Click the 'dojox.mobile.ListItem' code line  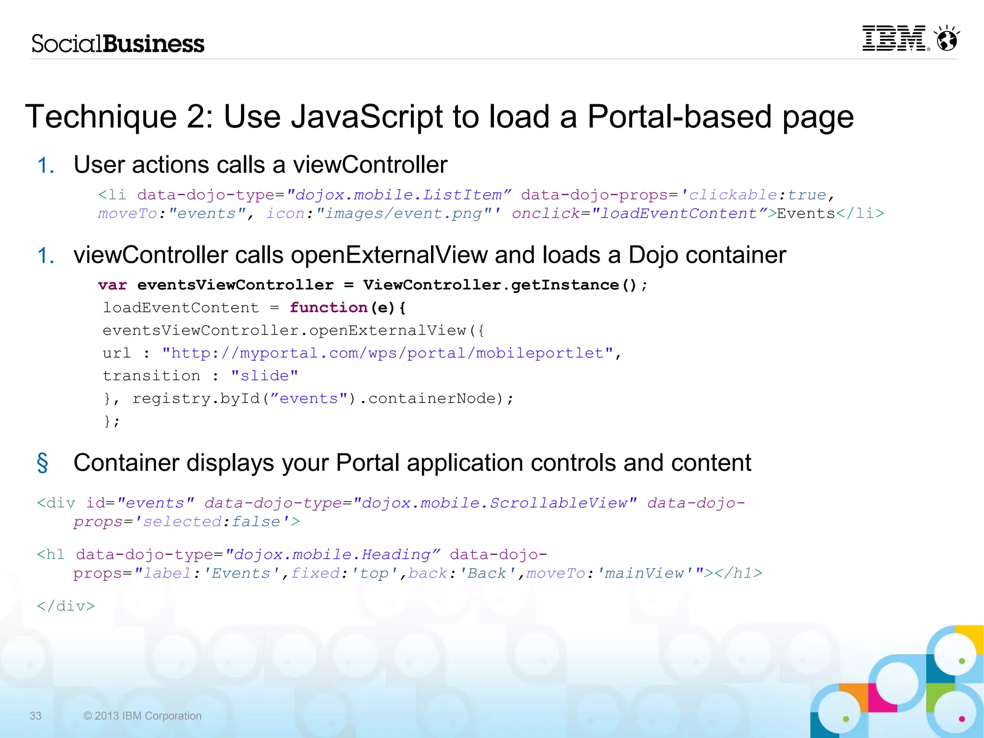467,195
